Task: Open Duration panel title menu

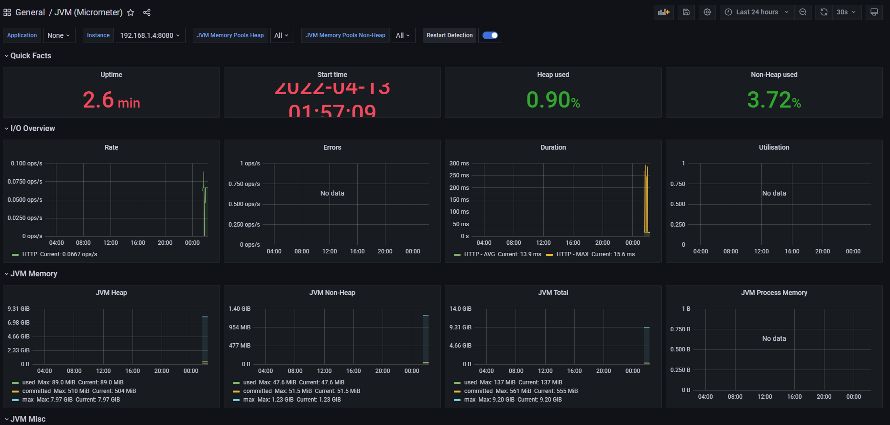Action: click(553, 147)
